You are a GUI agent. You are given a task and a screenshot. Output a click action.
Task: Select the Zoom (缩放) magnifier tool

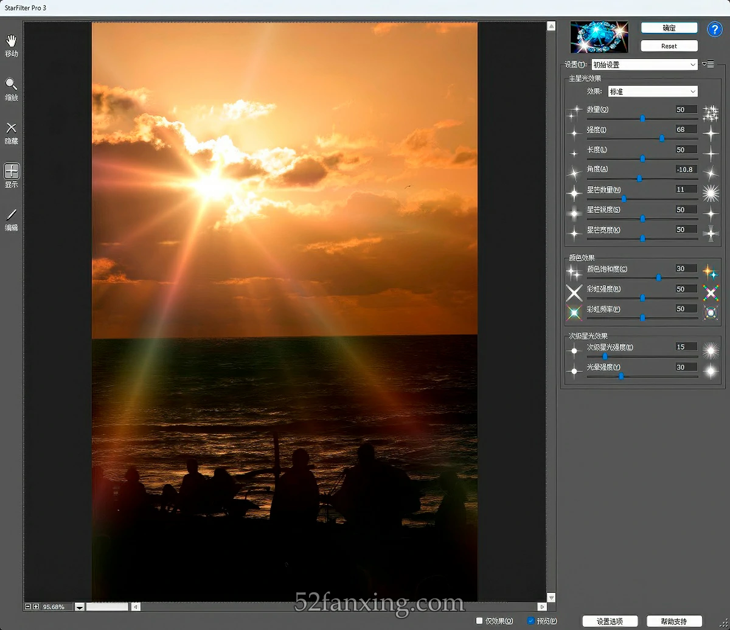coord(12,89)
